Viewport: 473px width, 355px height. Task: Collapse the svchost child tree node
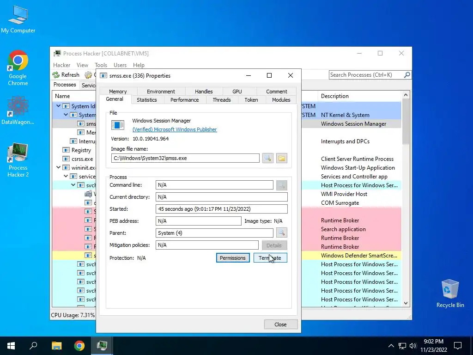(73, 185)
